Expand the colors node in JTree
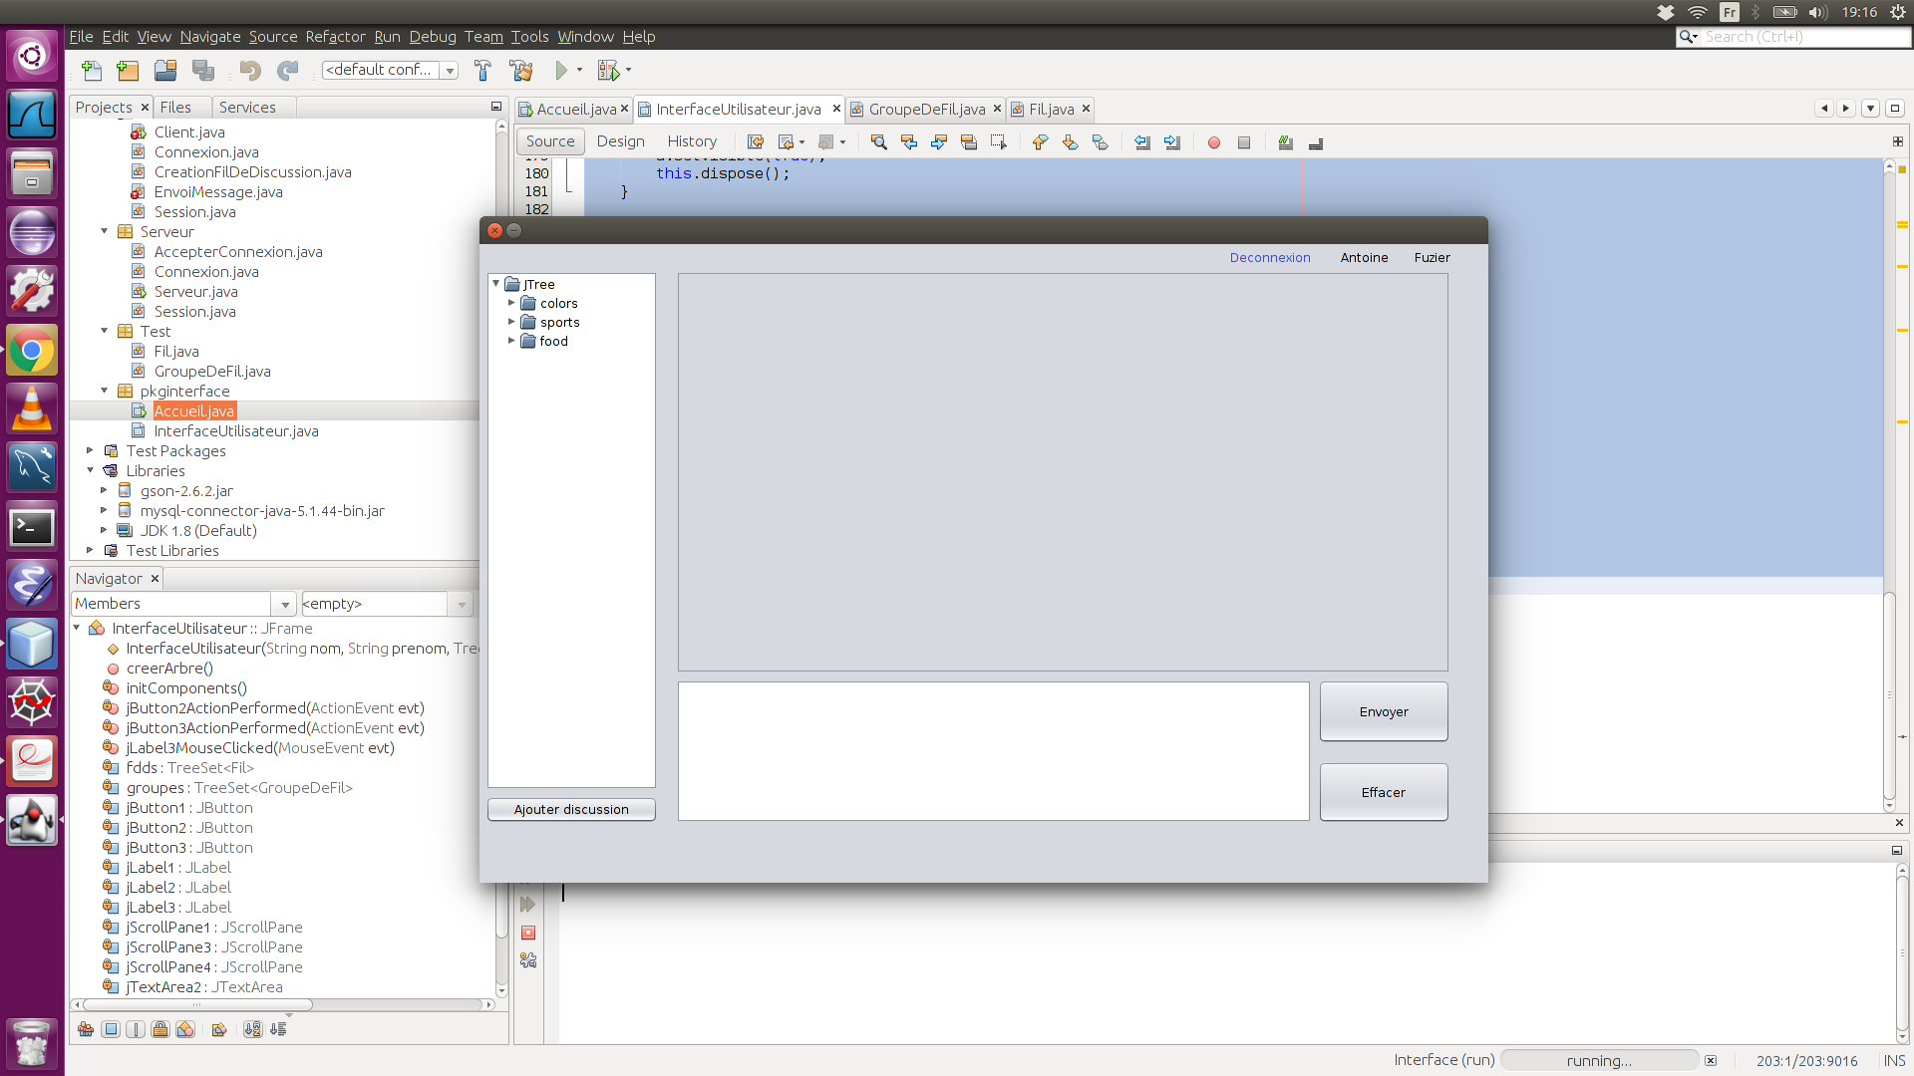 click(511, 302)
